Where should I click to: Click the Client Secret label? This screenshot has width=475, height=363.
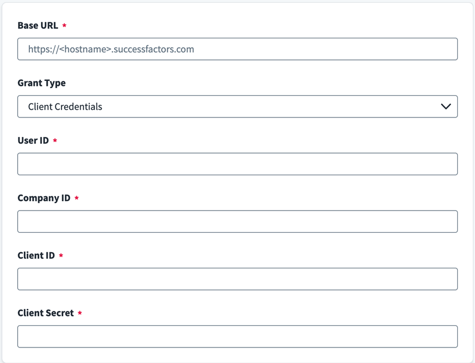pos(45,313)
